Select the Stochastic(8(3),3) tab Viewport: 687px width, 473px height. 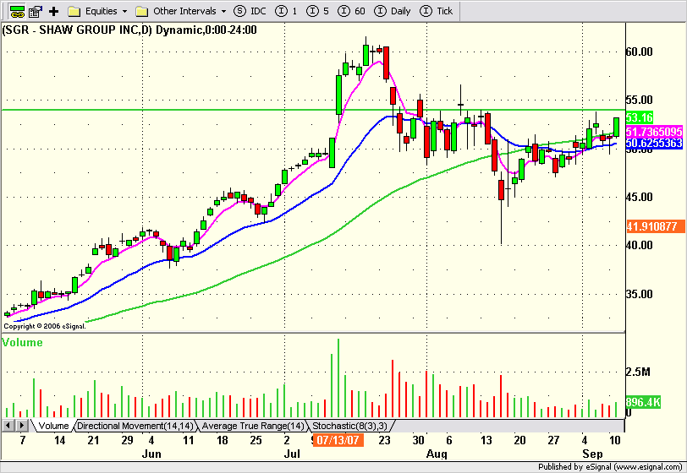(349, 426)
